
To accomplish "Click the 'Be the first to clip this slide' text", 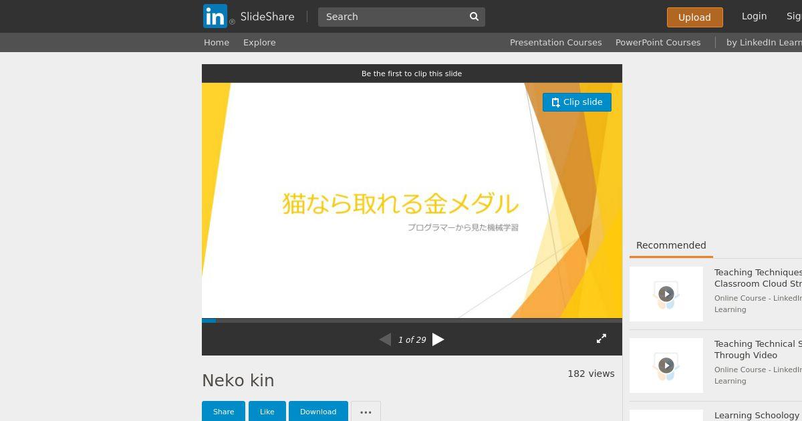I will [412, 74].
